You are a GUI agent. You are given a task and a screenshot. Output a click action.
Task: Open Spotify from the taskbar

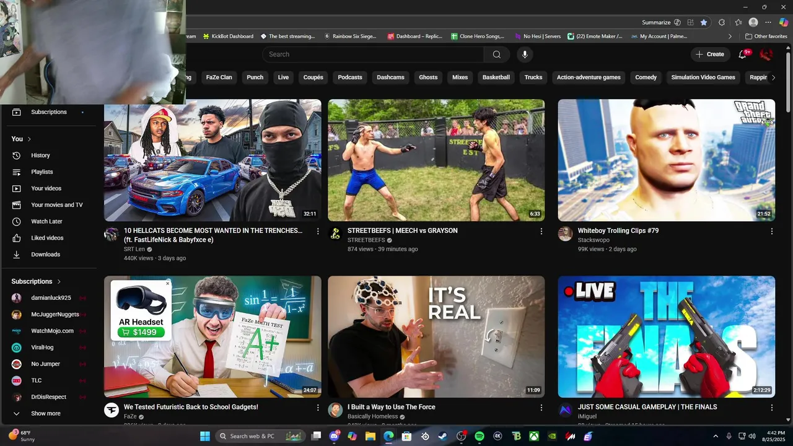(479, 436)
